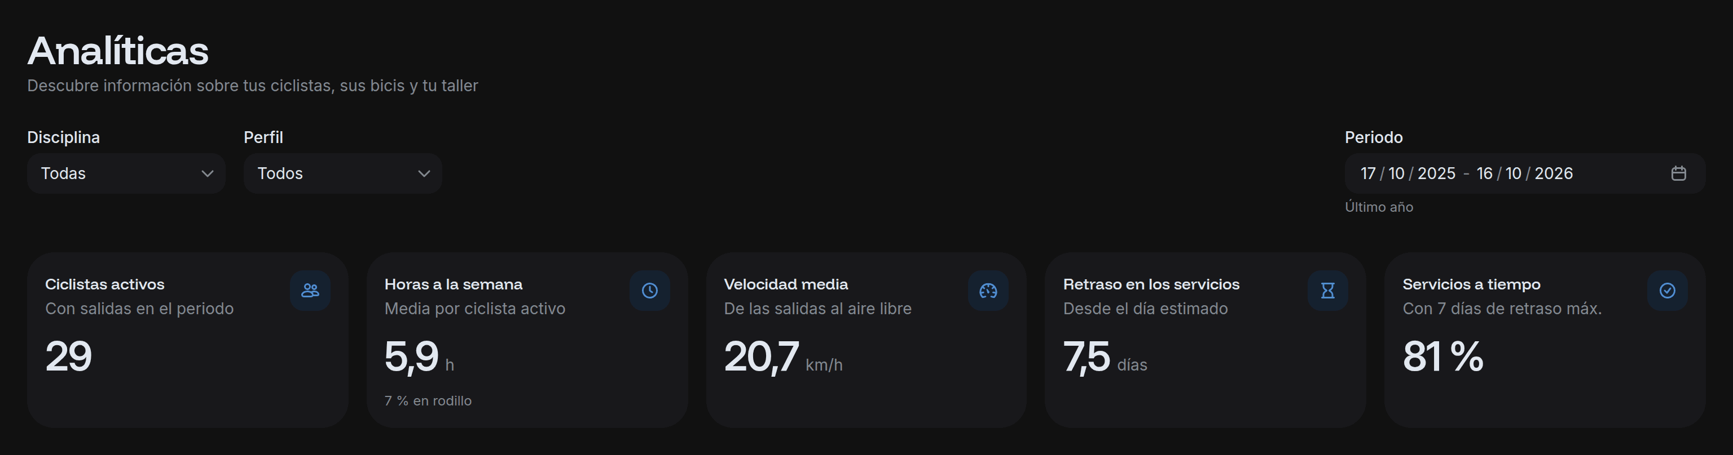Select the Ciclistas activos card
Screen dimensions: 1733x455
tap(188, 340)
